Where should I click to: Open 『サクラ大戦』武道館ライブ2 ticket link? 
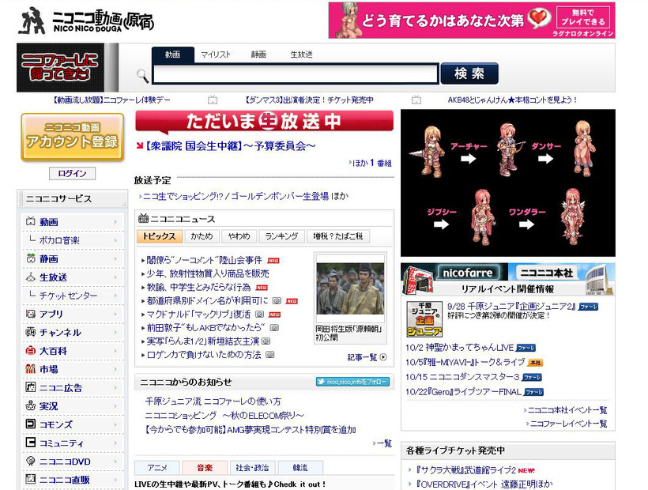pyautogui.click(x=465, y=470)
